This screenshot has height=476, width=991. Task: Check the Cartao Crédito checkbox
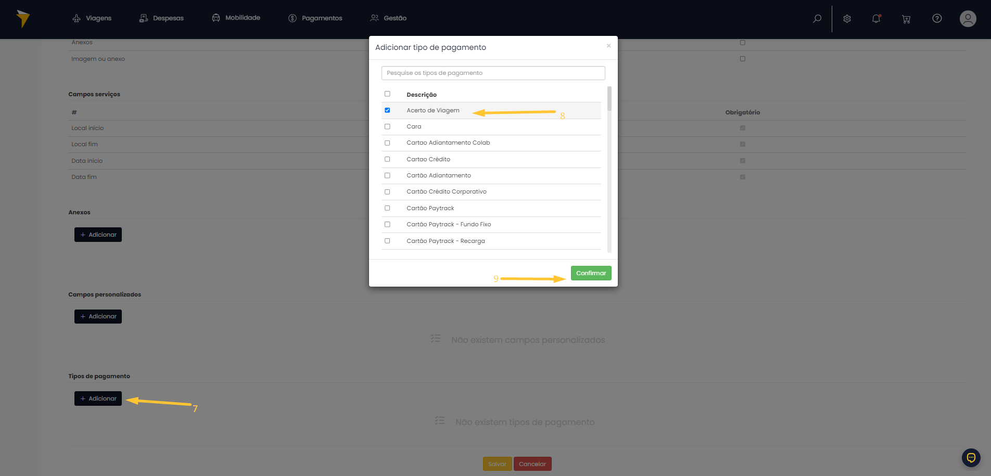click(387, 159)
